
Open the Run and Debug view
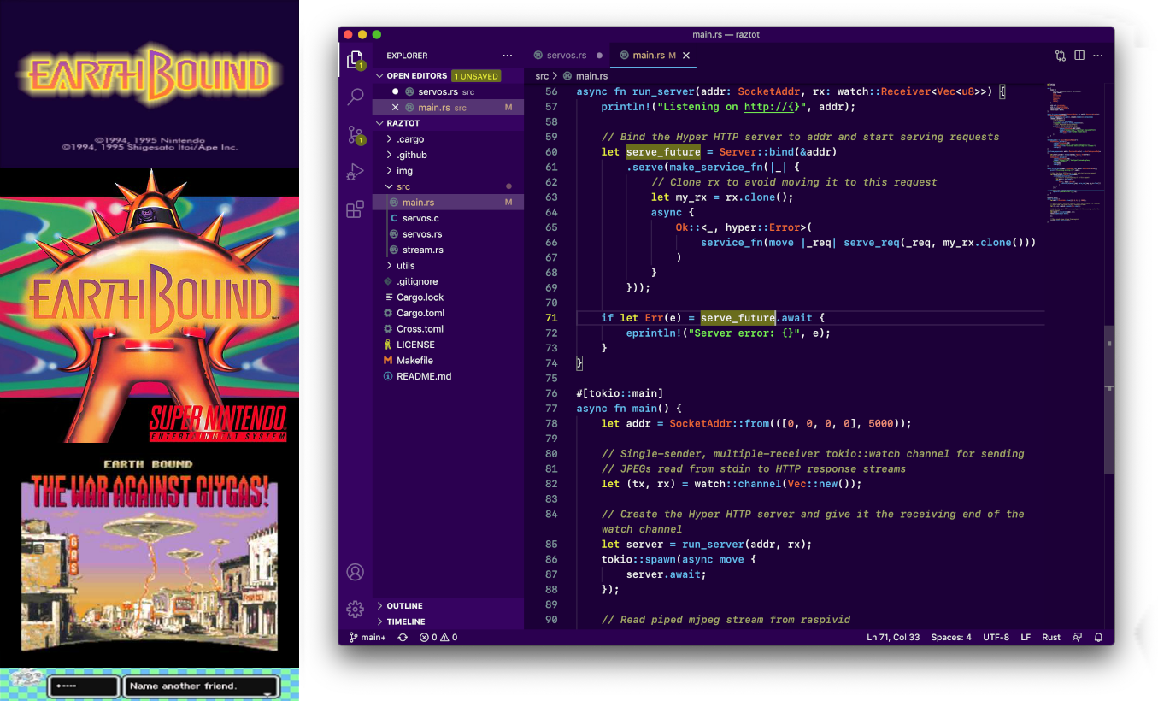click(356, 172)
